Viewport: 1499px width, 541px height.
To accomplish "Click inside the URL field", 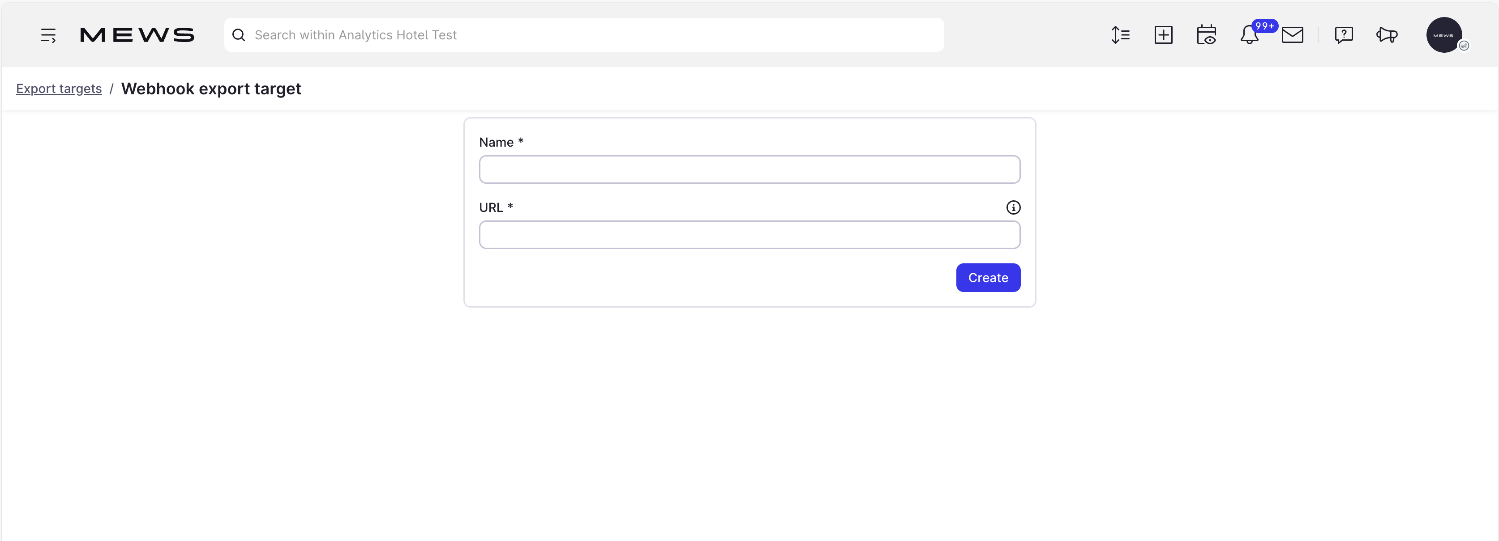I will (x=749, y=235).
